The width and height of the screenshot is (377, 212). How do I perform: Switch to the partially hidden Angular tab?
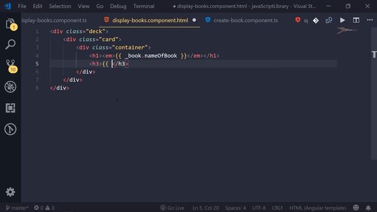coord(302,21)
